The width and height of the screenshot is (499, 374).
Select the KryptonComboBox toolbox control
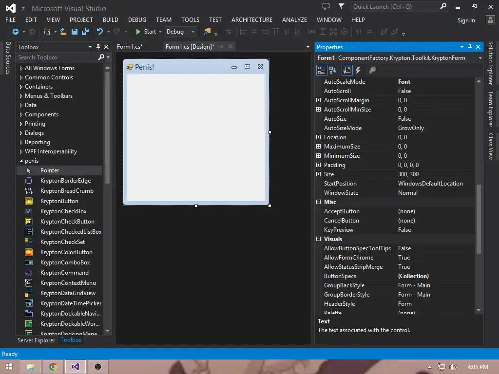coord(59,262)
